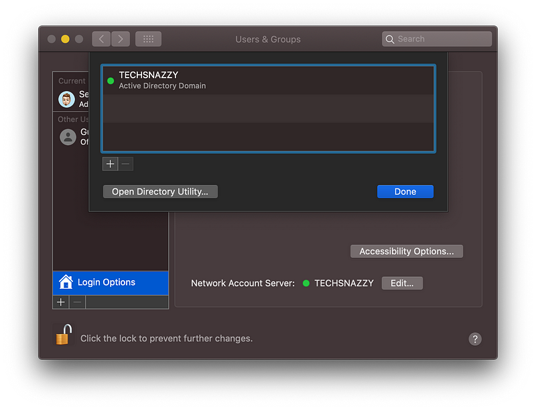Show all preferences grid button

pos(148,39)
